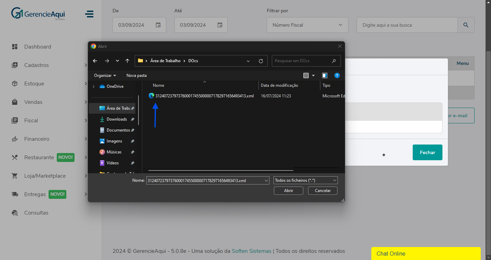Expand the OneDrive tree node
The image size is (491, 260).
click(93, 86)
